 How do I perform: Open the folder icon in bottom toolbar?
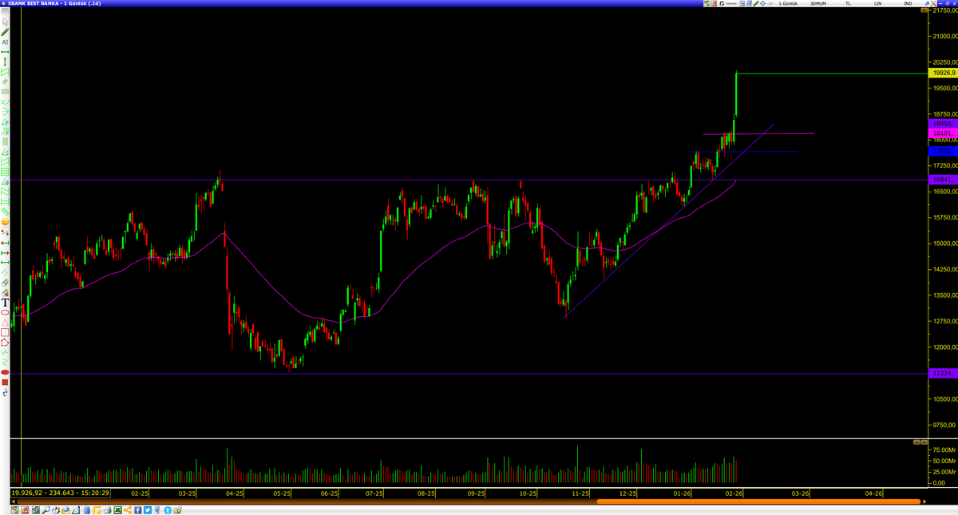[x=177, y=510]
